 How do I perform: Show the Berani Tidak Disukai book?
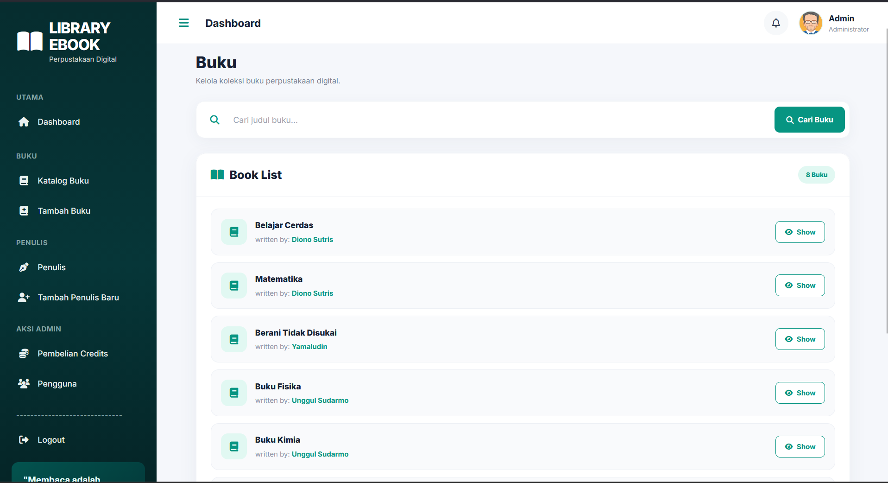(x=800, y=339)
